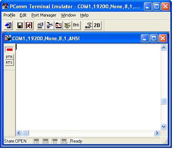Image resolution: width=173 pixels, height=149 pixels.
Task: Toggle the RTS signal button
Action: (x=9, y=62)
